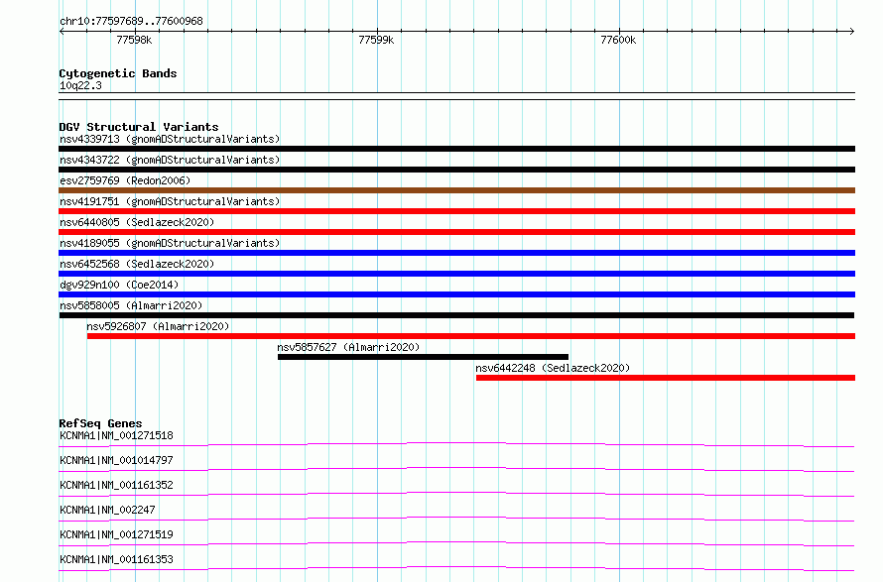Open variant label esv2759769 (Redon2006)
Viewport: 883px width, 582px height.
point(125,180)
